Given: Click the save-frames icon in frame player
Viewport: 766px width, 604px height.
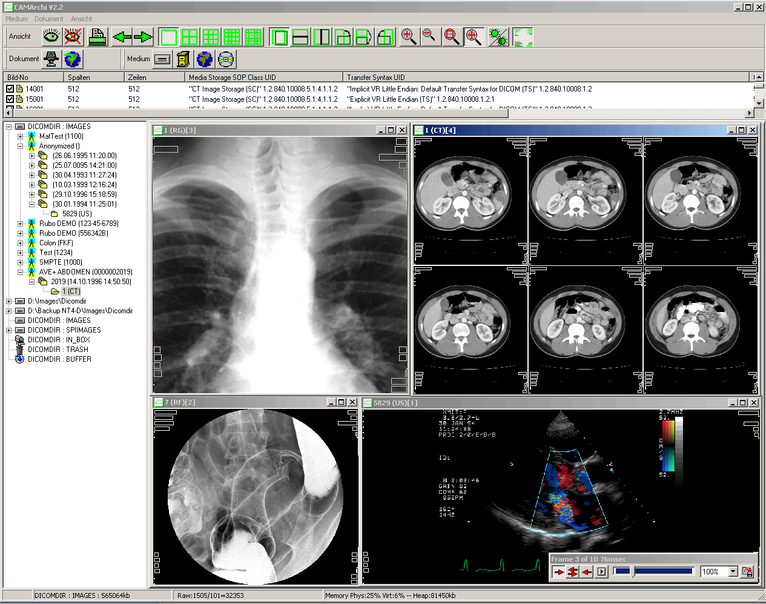Looking at the screenshot, I should coord(747,571).
